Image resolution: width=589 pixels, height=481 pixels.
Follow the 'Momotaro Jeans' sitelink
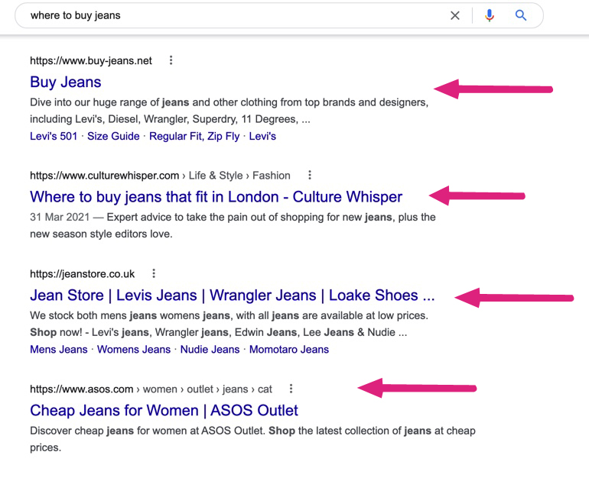[x=289, y=350]
